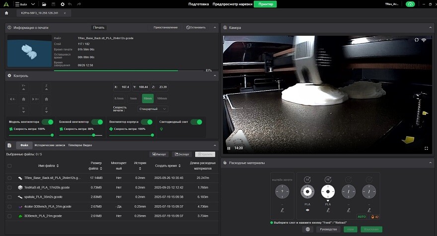The image size is (437, 236).
Task: Toggle the Модель вентилятора fan switch
Action: click(x=48, y=122)
